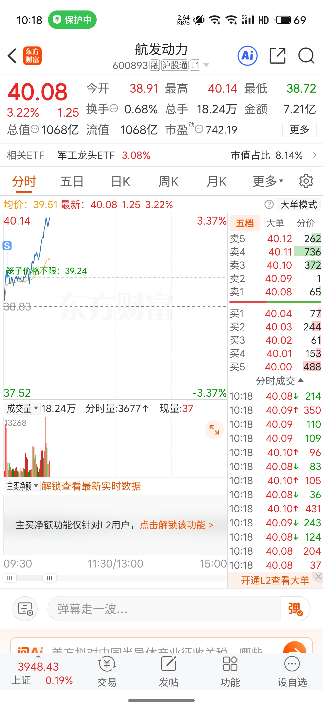Screen dimensions: 323x711
Task: Tap the blue S marker on chart
Action: pos(7,245)
